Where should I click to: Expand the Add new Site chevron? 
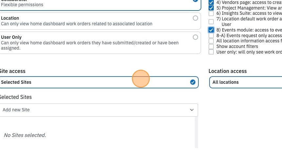point(192,110)
